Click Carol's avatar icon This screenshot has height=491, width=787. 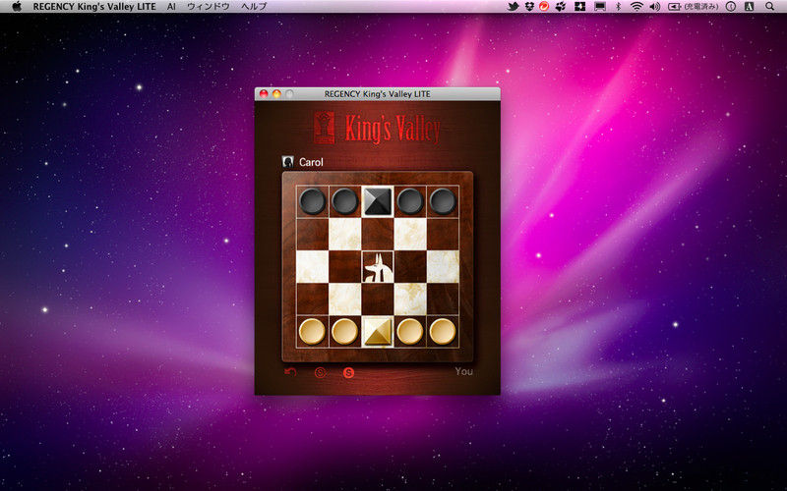point(287,162)
